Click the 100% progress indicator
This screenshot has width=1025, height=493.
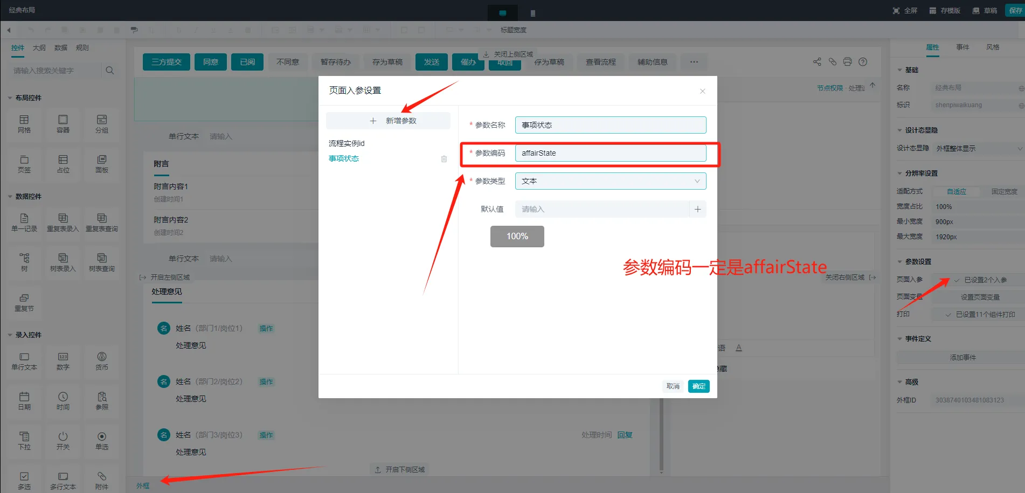tap(517, 237)
